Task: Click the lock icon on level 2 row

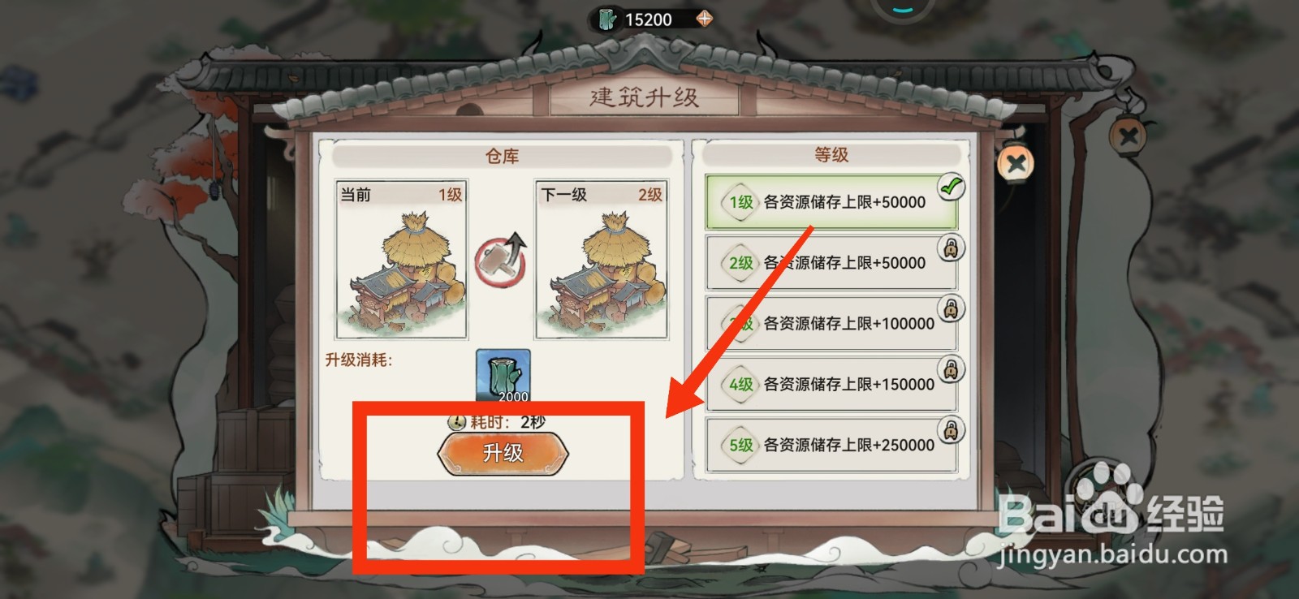Action: pyautogui.click(x=951, y=248)
